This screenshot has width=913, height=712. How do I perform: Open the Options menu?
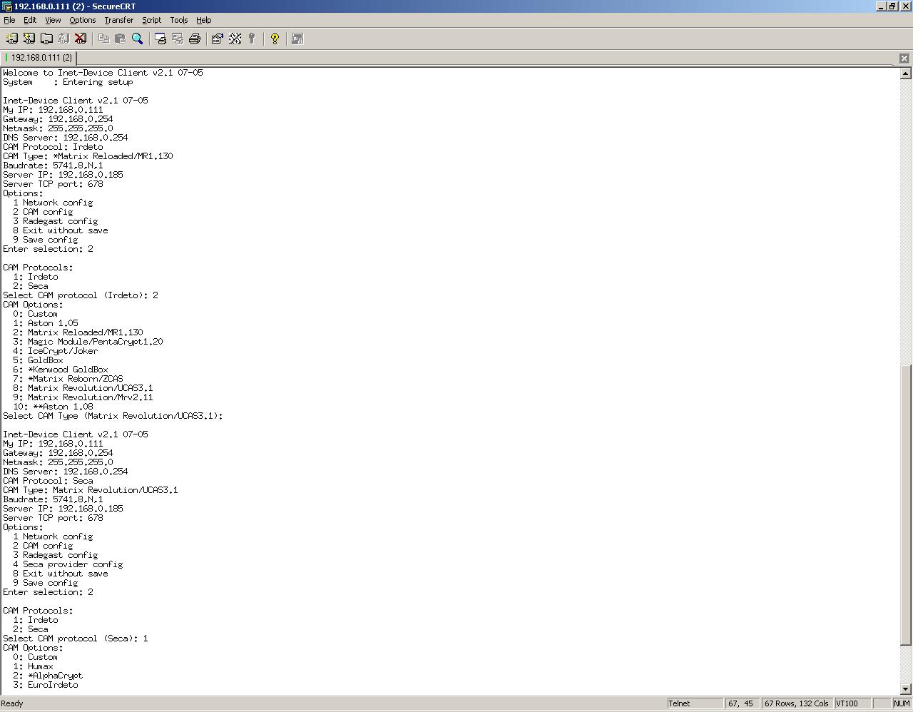click(x=82, y=20)
